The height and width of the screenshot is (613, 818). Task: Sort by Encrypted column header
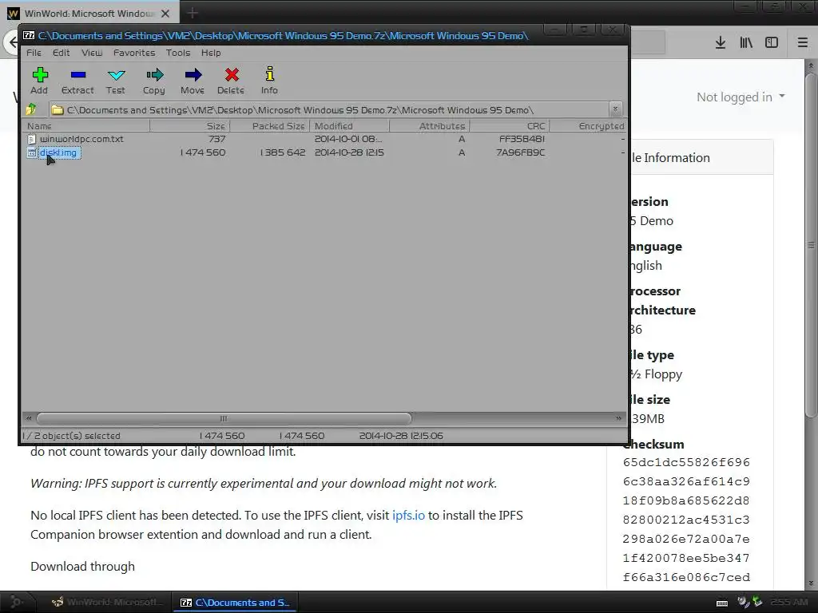(588, 125)
